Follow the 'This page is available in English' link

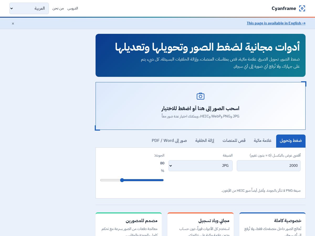[276, 23]
